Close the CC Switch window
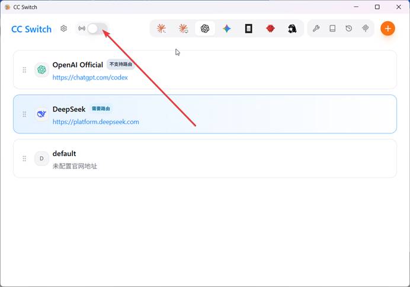Image resolution: width=410 pixels, height=287 pixels. point(399,7)
